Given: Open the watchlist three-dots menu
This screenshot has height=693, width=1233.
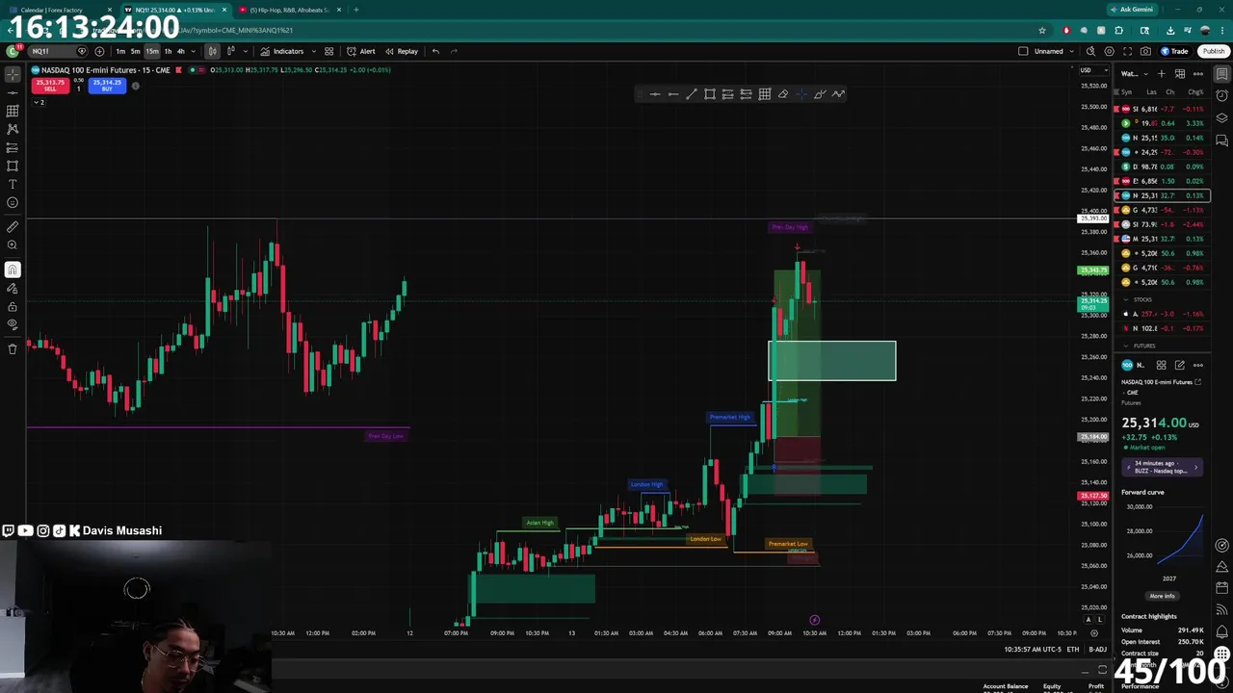Looking at the screenshot, I should pyautogui.click(x=1198, y=74).
